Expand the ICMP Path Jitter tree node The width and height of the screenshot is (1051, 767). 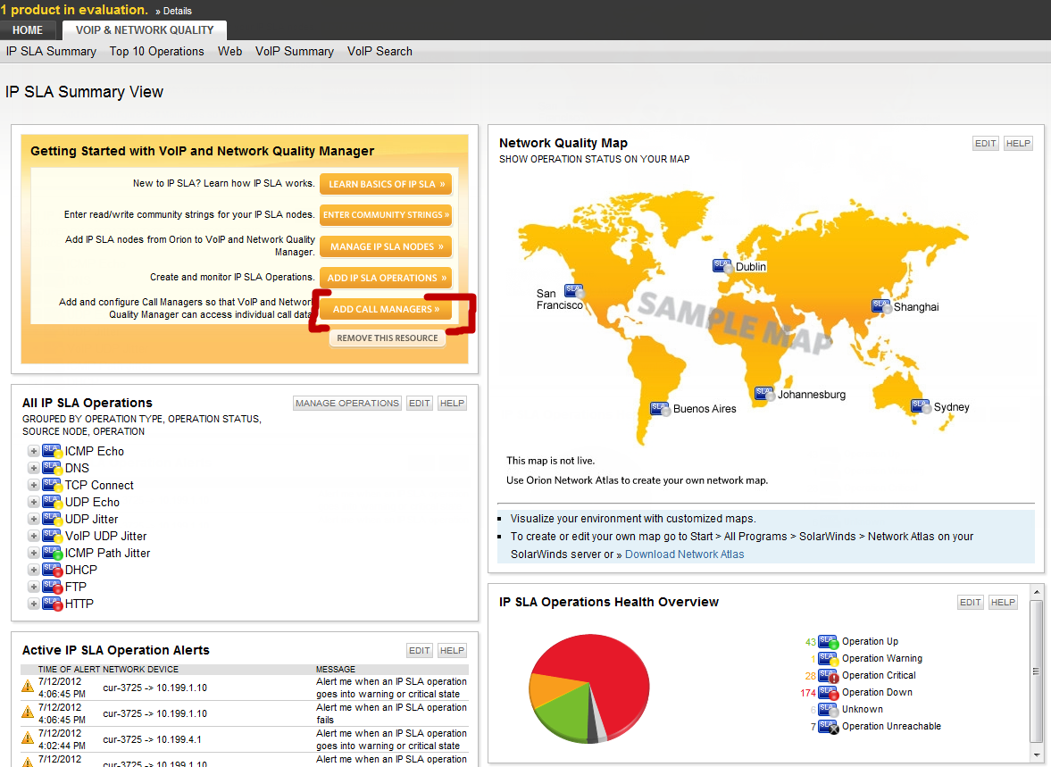pos(33,553)
